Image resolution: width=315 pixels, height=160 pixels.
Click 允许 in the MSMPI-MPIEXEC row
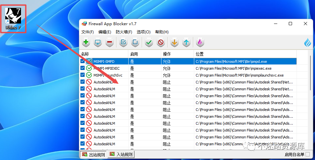(167, 68)
